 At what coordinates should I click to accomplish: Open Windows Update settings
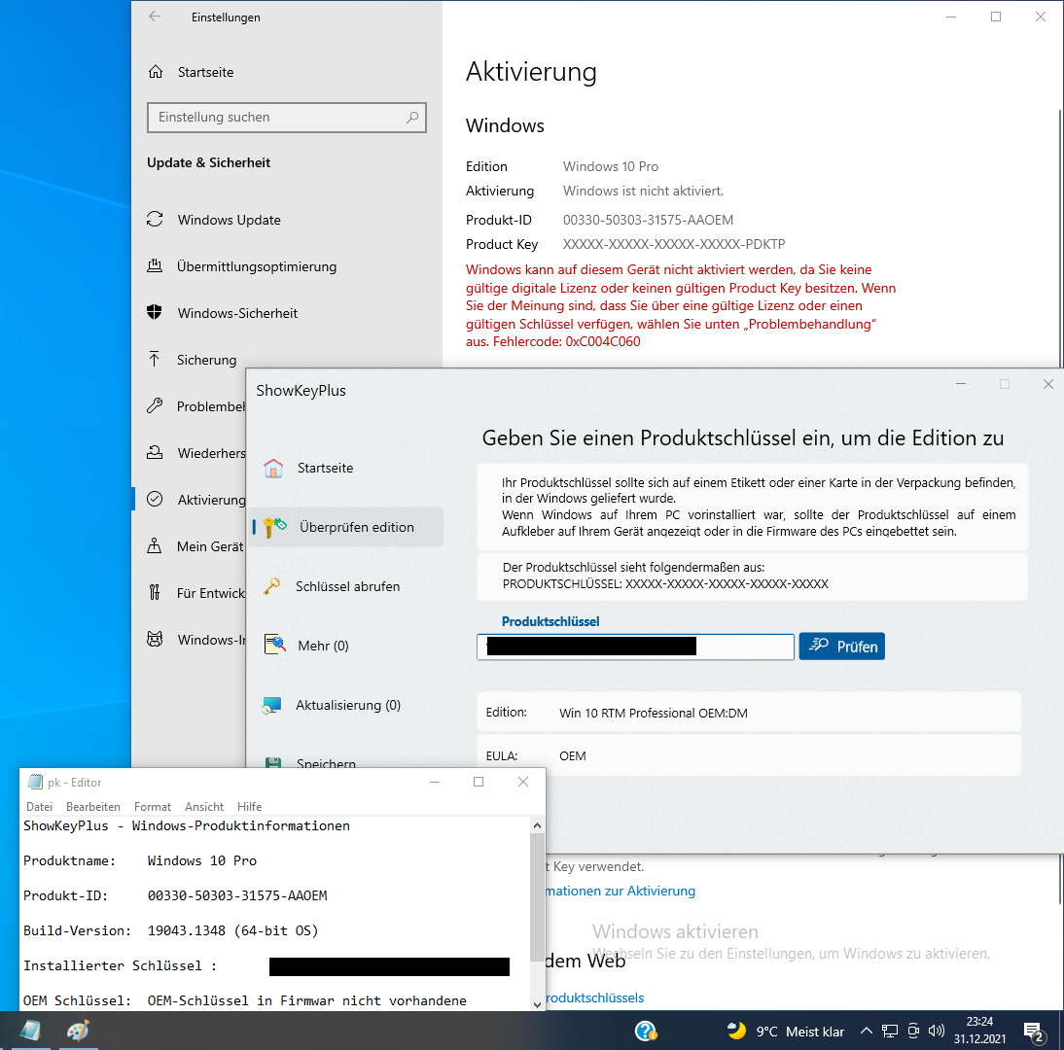[229, 220]
